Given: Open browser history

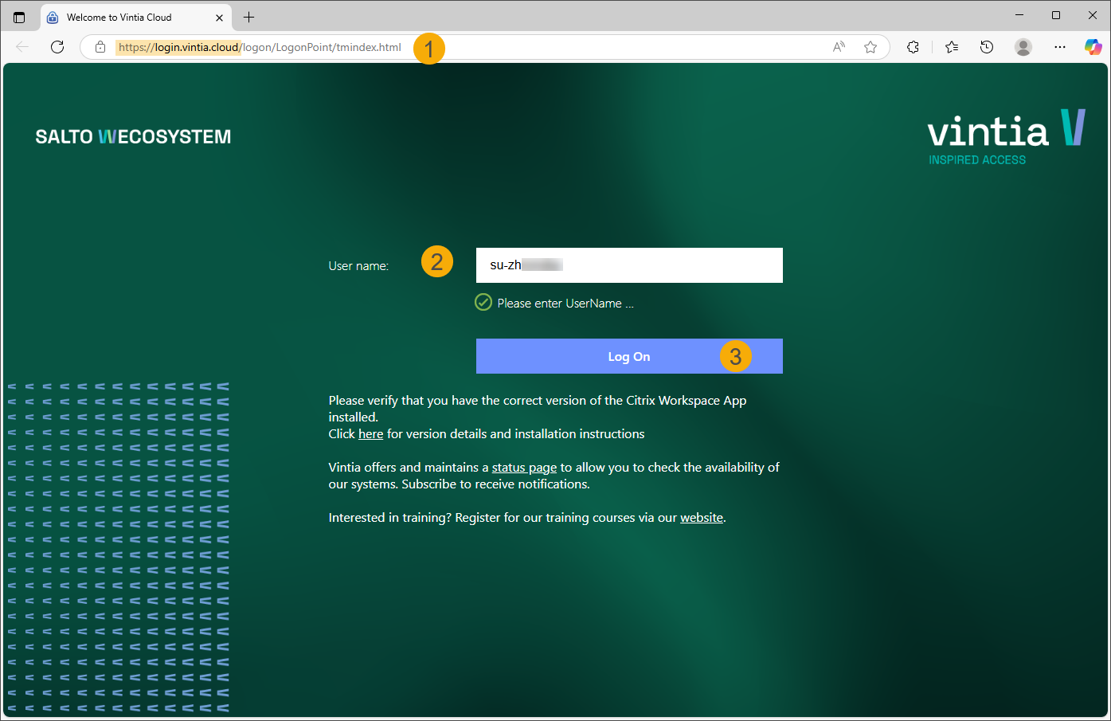Looking at the screenshot, I should click(987, 47).
